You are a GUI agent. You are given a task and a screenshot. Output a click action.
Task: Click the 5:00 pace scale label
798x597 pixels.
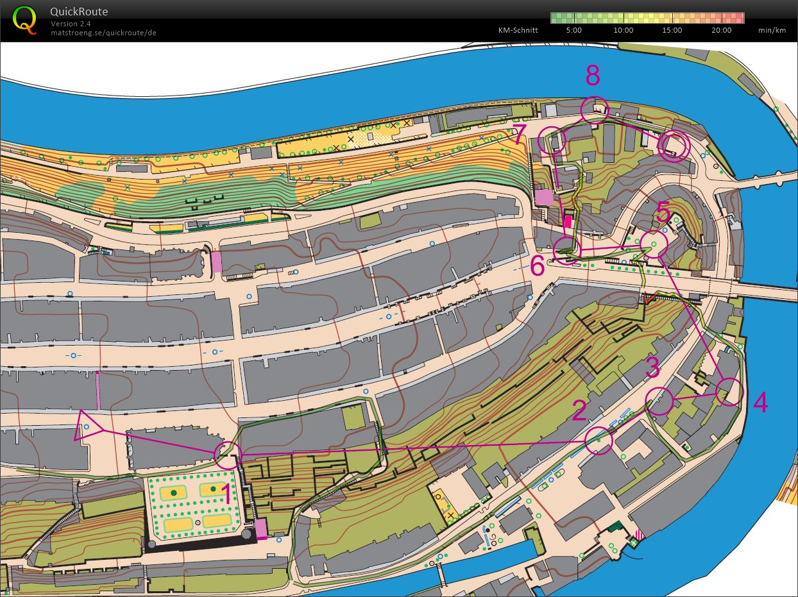coord(574,30)
